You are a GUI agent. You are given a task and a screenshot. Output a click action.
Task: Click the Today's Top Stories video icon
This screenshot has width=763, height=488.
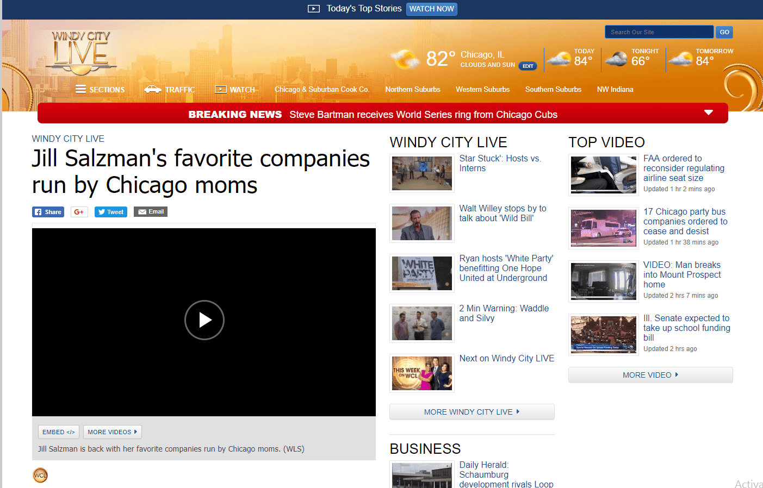click(x=314, y=9)
